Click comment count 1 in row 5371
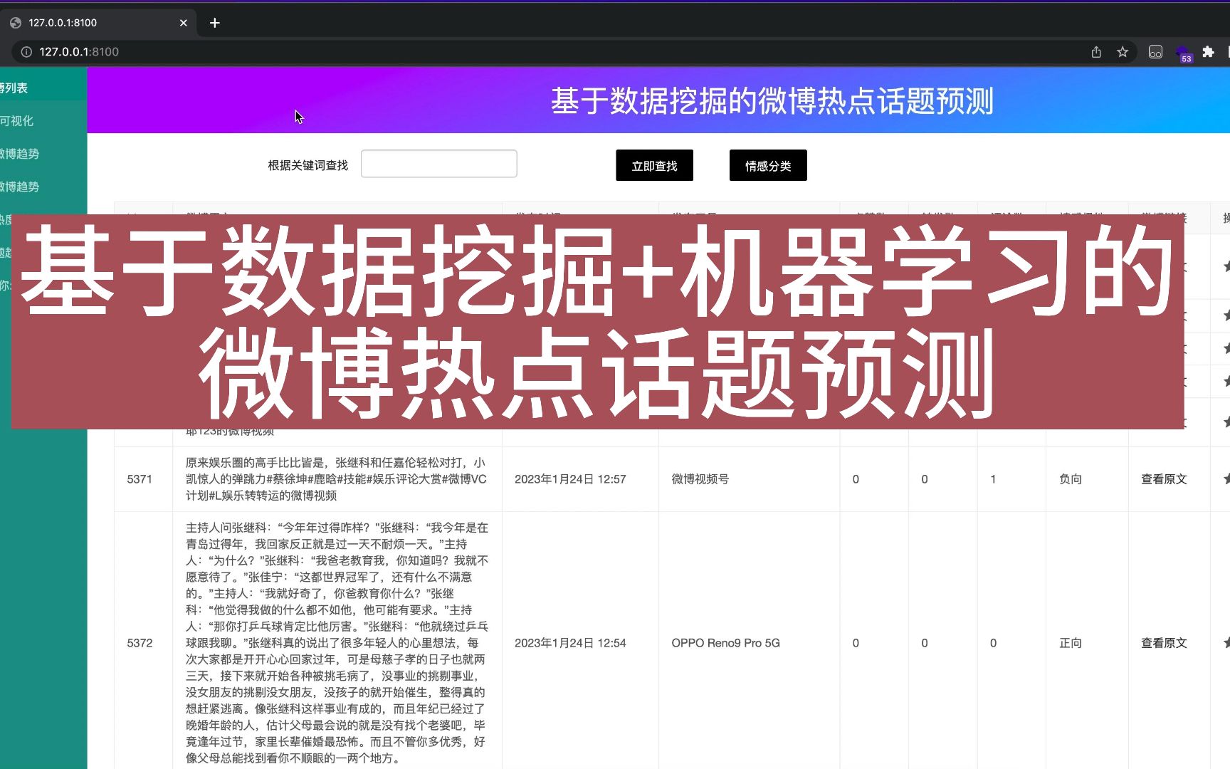This screenshot has height=769, width=1230. tap(993, 479)
